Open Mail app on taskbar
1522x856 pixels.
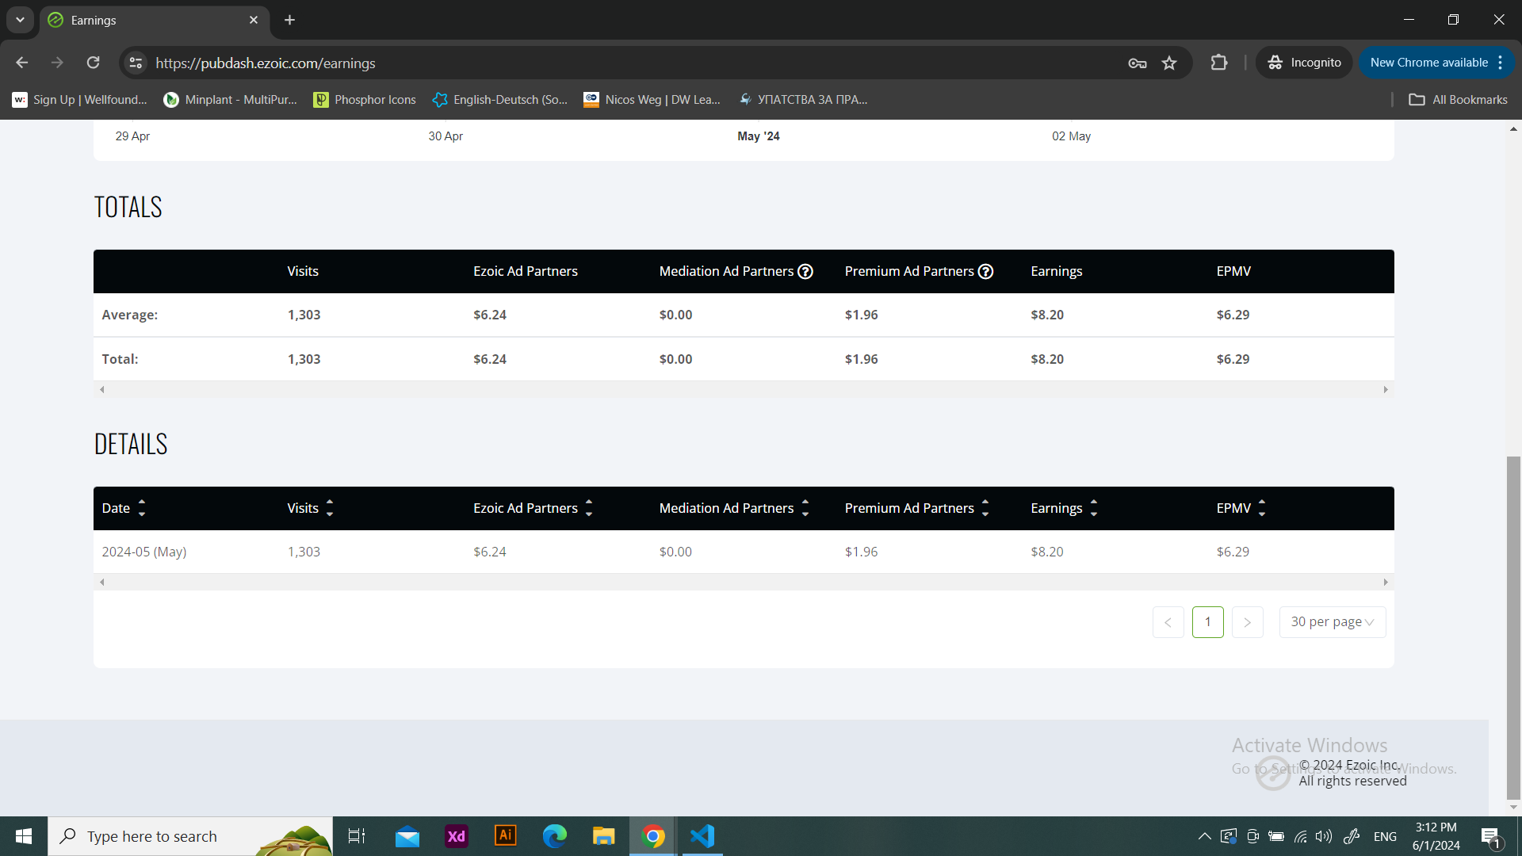(x=407, y=836)
